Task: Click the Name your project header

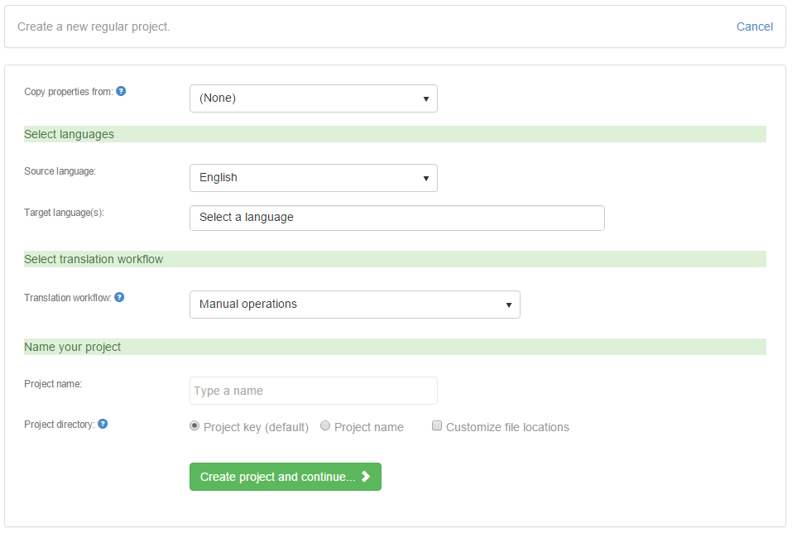Action: pos(73,347)
